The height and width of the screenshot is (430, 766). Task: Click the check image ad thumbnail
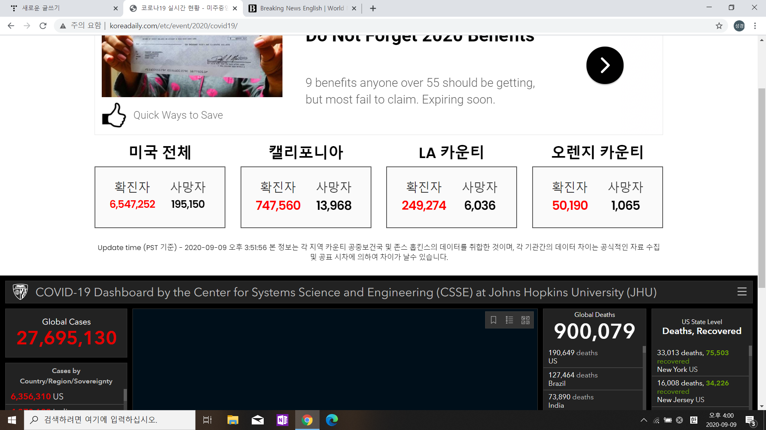click(x=192, y=66)
